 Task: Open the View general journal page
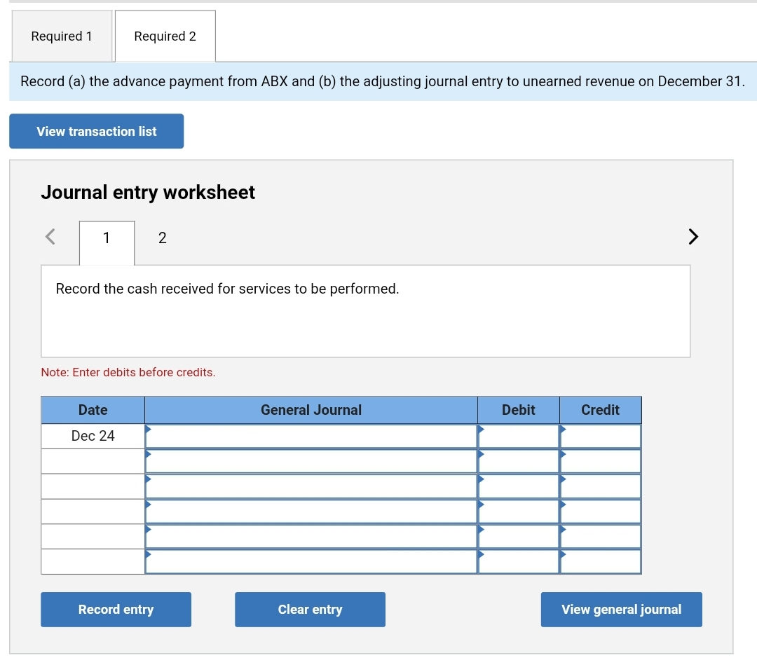pos(621,609)
